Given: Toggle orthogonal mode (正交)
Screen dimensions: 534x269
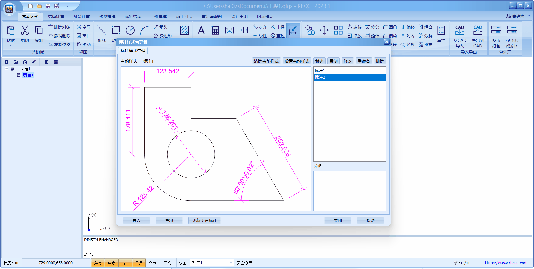Looking at the screenshot, I should point(168,263).
